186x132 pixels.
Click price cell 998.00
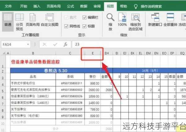(93, 83)
